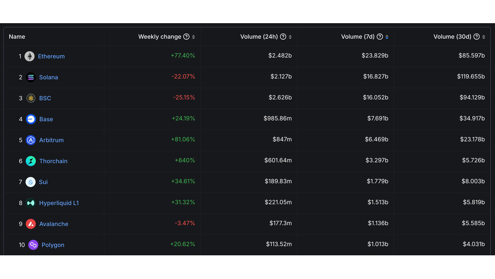Toggle Volume (7d) sort arrows

tap(387, 37)
